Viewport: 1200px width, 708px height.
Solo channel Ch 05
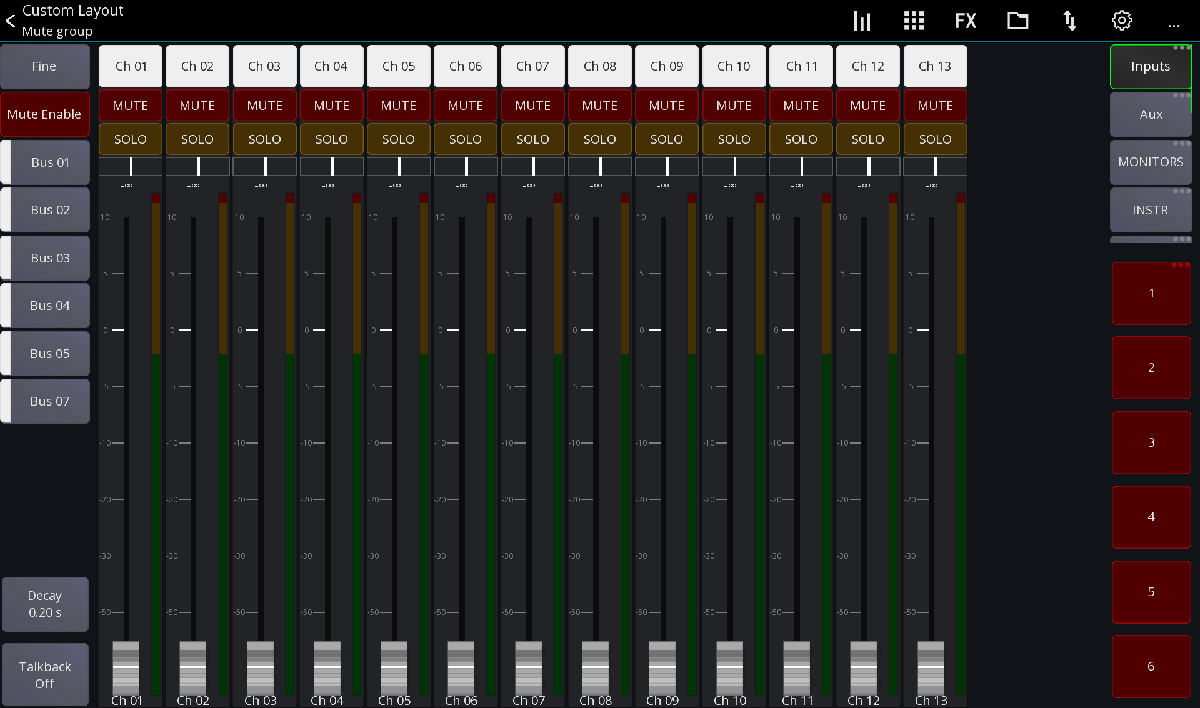pyautogui.click(x=399, y=139)
